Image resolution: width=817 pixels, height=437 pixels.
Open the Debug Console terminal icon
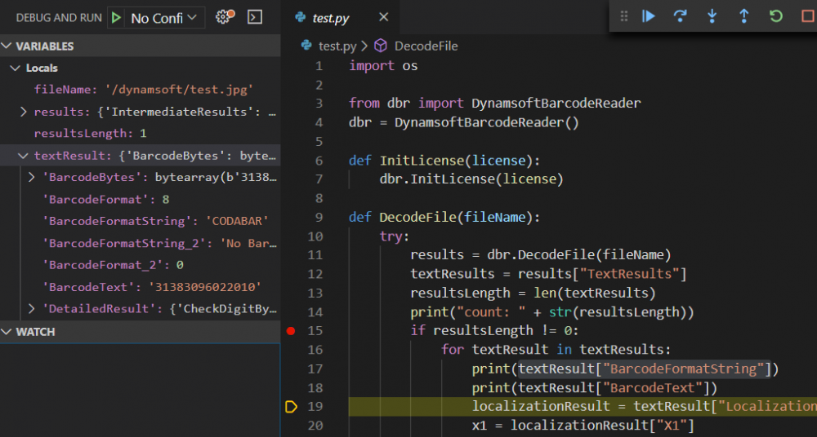click(255, 17)
